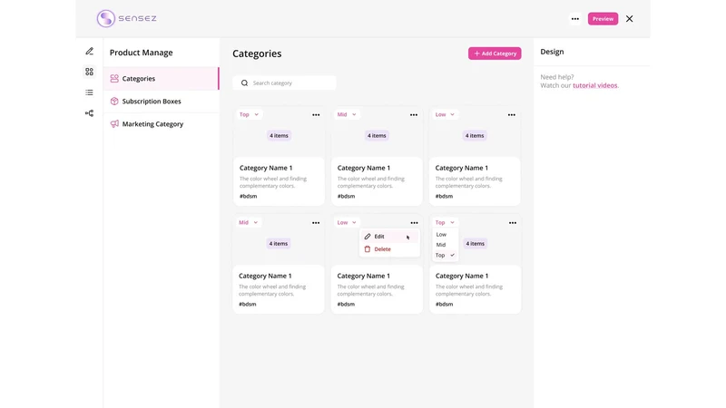Click the Preview button
The width and height of the screenshot is (726, 408).
coord(603,18)
